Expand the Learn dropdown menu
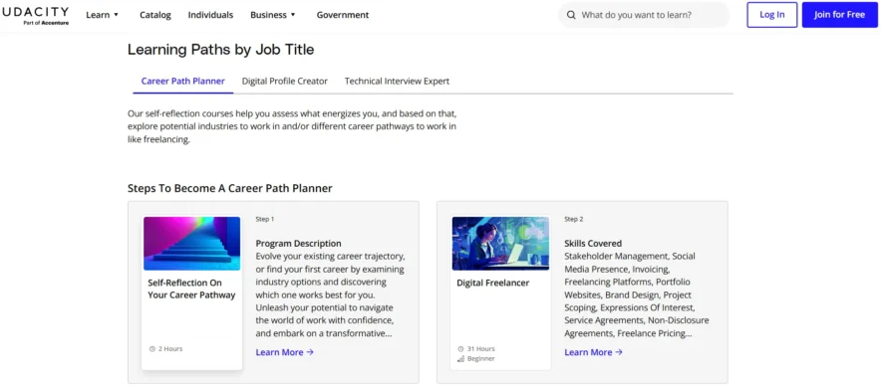Screen dimensions: 881x388 point(103,15)
